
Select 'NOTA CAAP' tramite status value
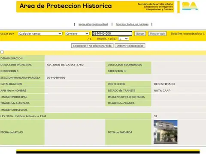[162, 91]
